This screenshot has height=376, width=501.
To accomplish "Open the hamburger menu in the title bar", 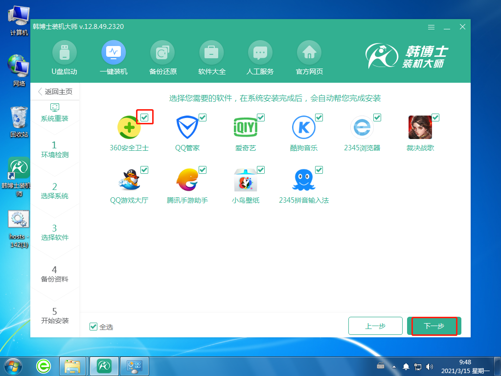I will (431, 27).
